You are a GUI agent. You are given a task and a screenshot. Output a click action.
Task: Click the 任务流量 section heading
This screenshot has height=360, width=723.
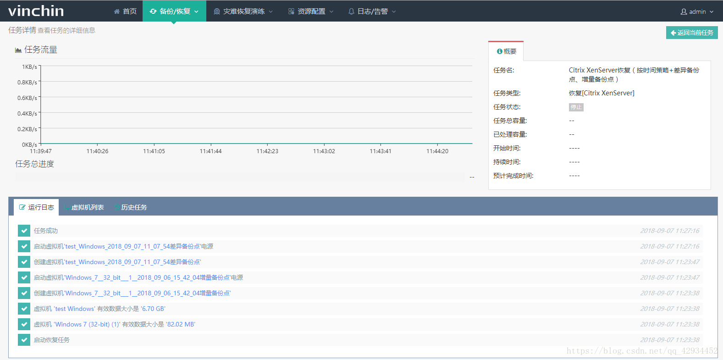coord(41,50)
